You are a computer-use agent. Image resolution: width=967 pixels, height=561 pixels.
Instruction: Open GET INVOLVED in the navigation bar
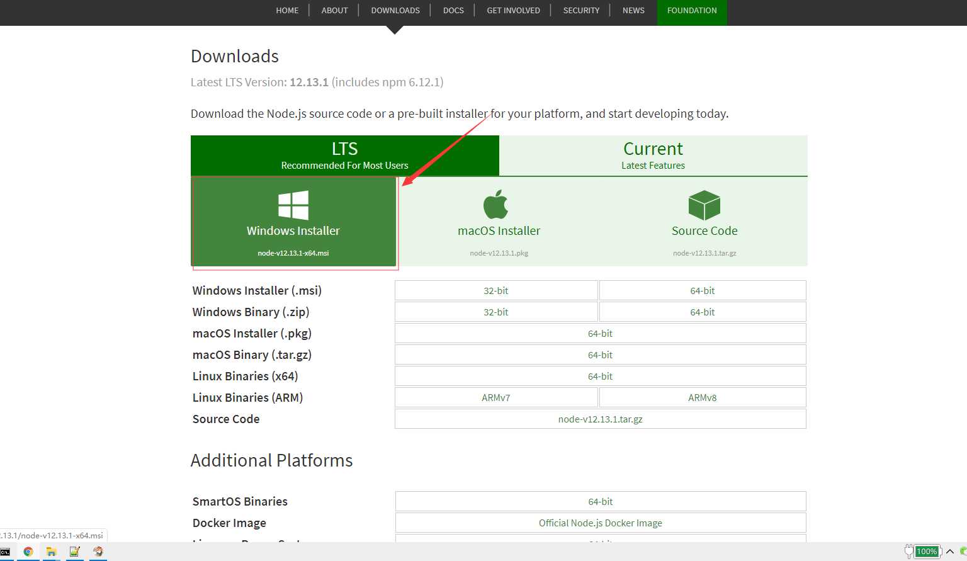coord(513,11)
